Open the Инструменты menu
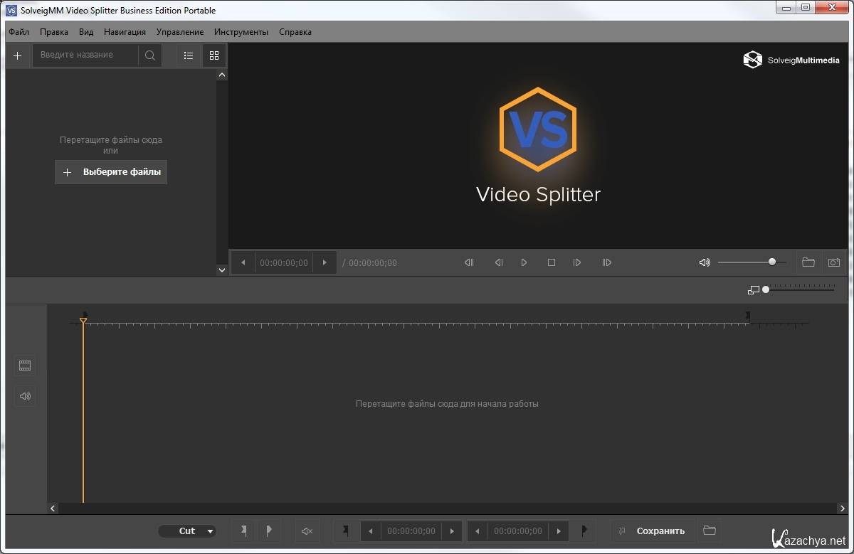The height and width of the screenshot is (554, 854). (241, 32)
